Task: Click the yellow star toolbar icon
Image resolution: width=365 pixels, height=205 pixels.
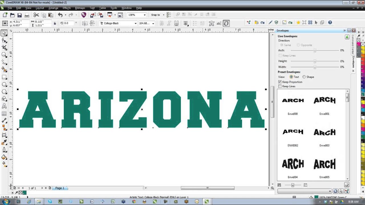Action: [298, 22]
